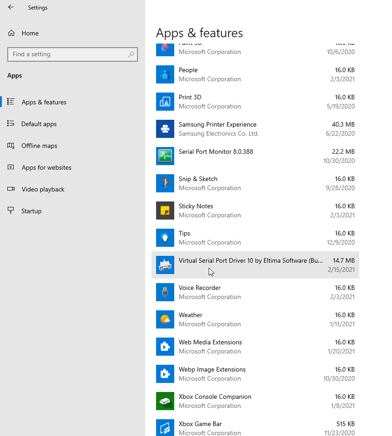Viewport: 392px width, 436px height.
Task: Select the People app name
Action: point(188,70)
